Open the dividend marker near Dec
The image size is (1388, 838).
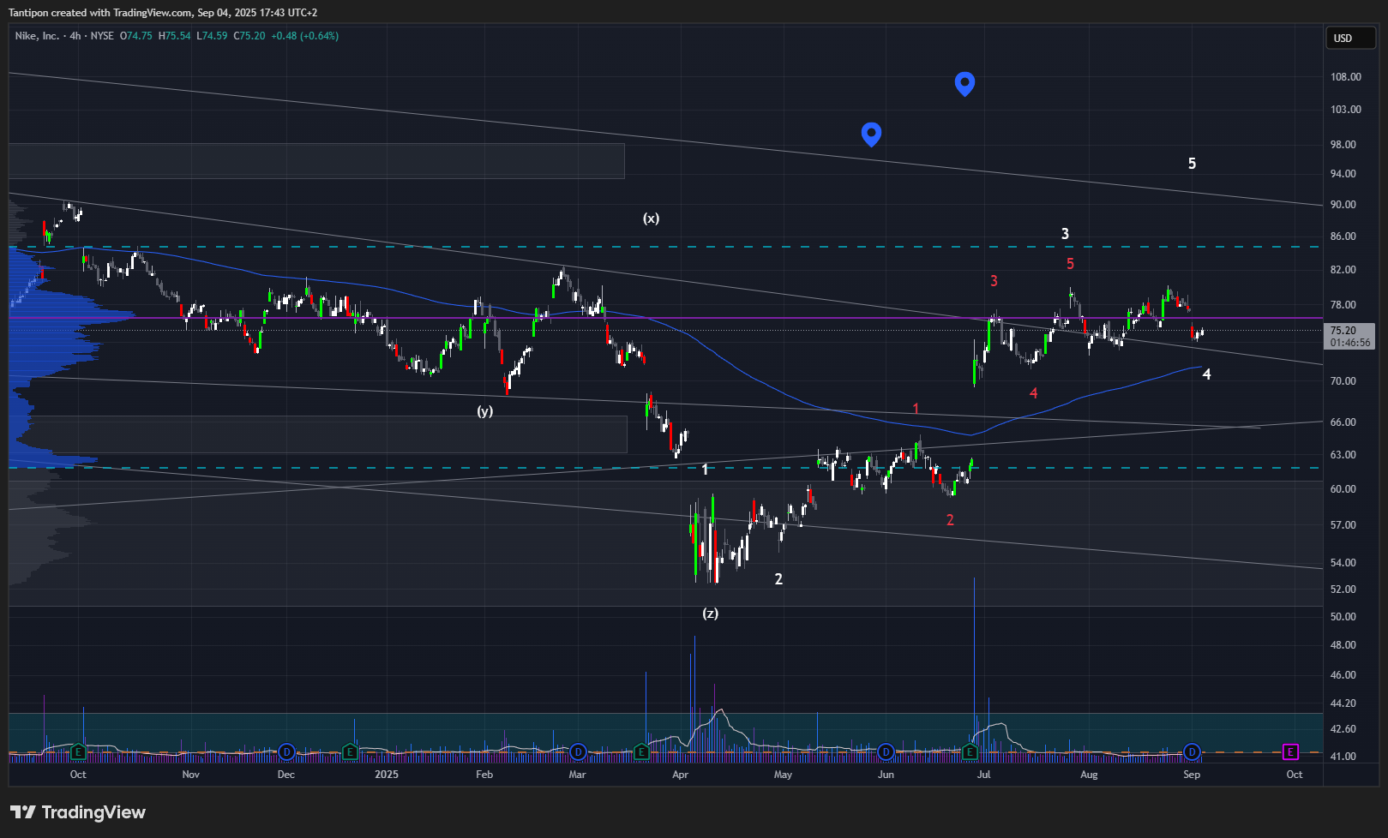[x=286, y=752]
